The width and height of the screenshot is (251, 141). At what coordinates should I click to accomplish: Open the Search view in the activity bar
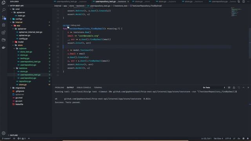point(4,10)
